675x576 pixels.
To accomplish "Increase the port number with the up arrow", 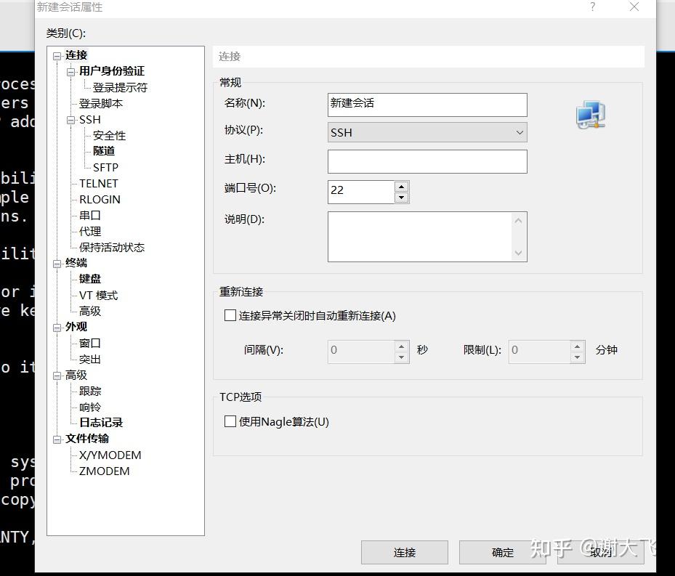I will [400, 186].
